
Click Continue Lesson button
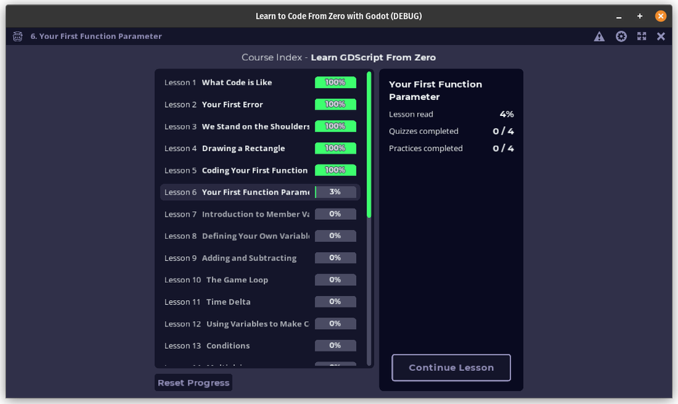pyautogui.click(x=451, y=368)
